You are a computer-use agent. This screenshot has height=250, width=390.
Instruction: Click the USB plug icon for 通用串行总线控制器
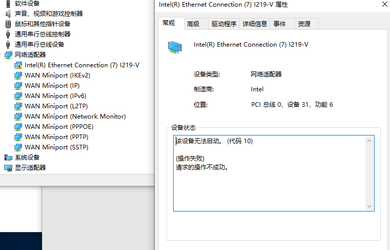point(8,34)
